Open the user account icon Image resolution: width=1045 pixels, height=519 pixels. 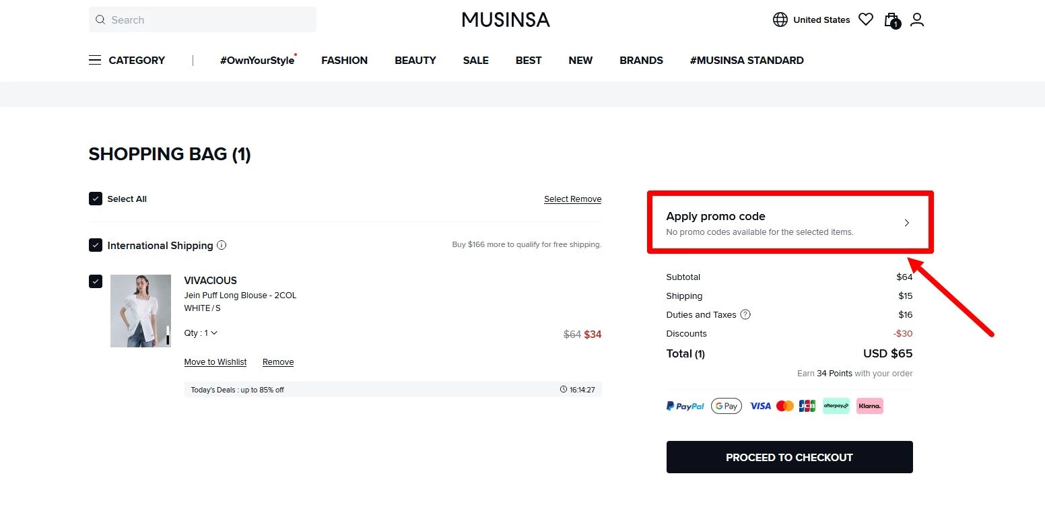click(x=917, y=20)
